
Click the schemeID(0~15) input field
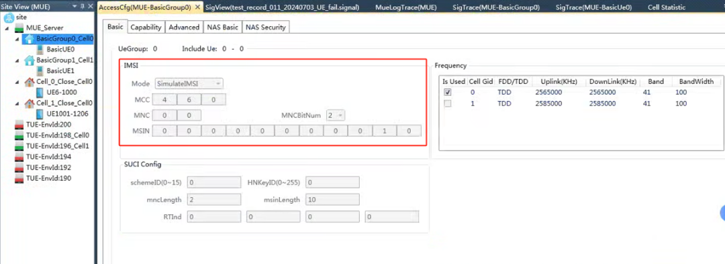tap(214, 182)
